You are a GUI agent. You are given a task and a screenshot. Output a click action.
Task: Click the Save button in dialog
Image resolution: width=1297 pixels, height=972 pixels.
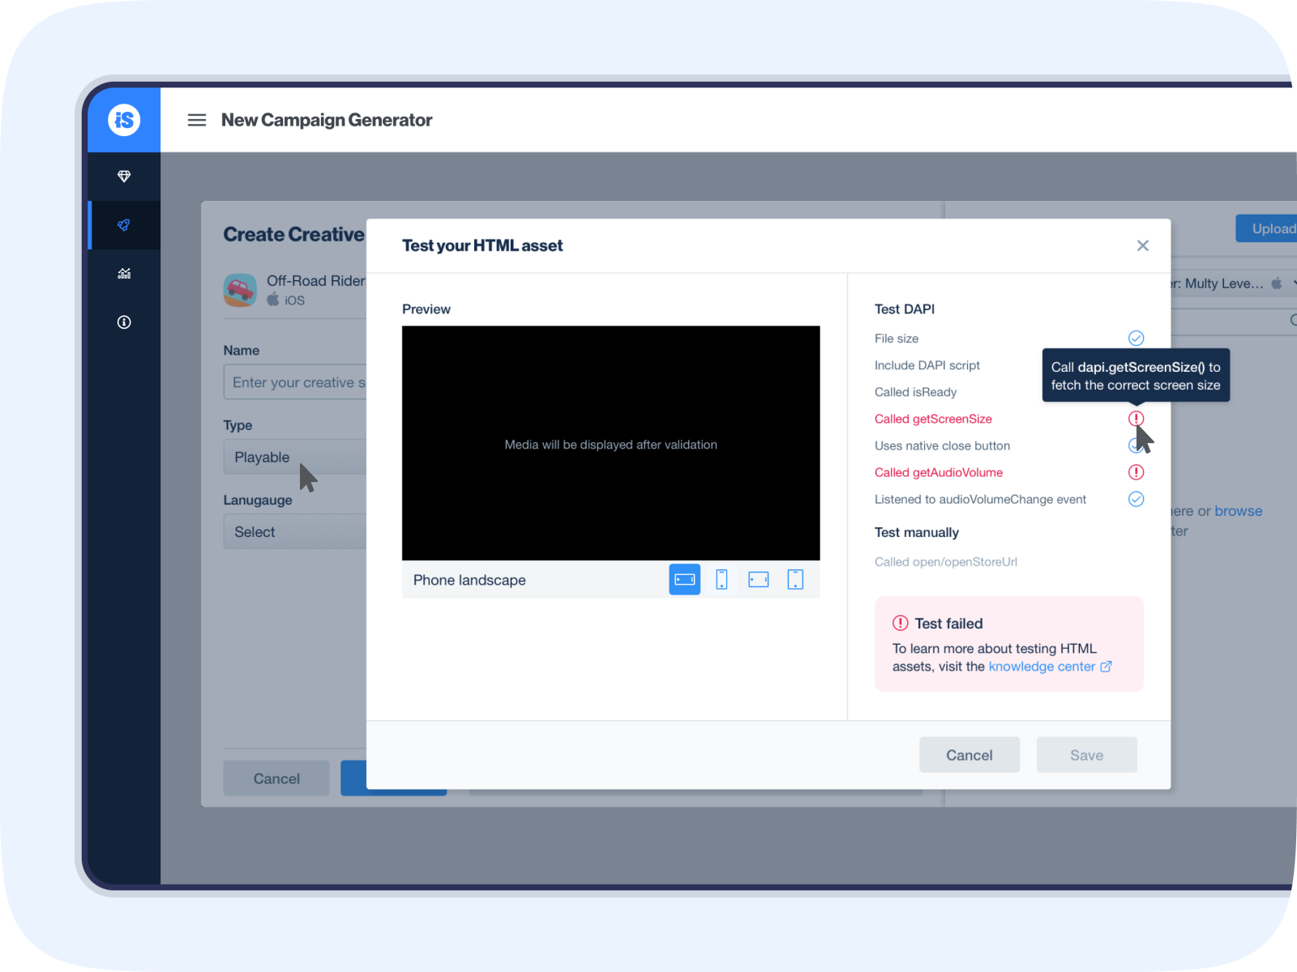click(x=1087, y=755)
